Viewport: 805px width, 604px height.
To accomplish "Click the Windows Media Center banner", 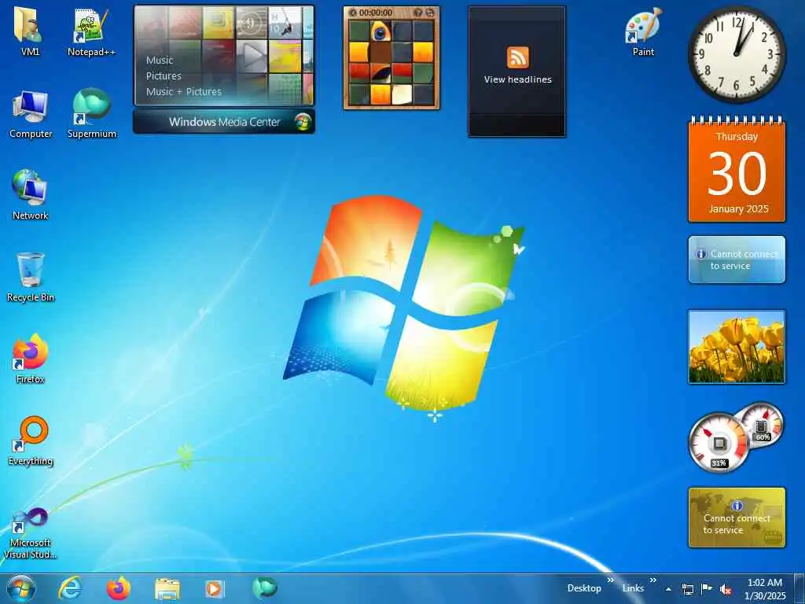I will coord(224,122).
